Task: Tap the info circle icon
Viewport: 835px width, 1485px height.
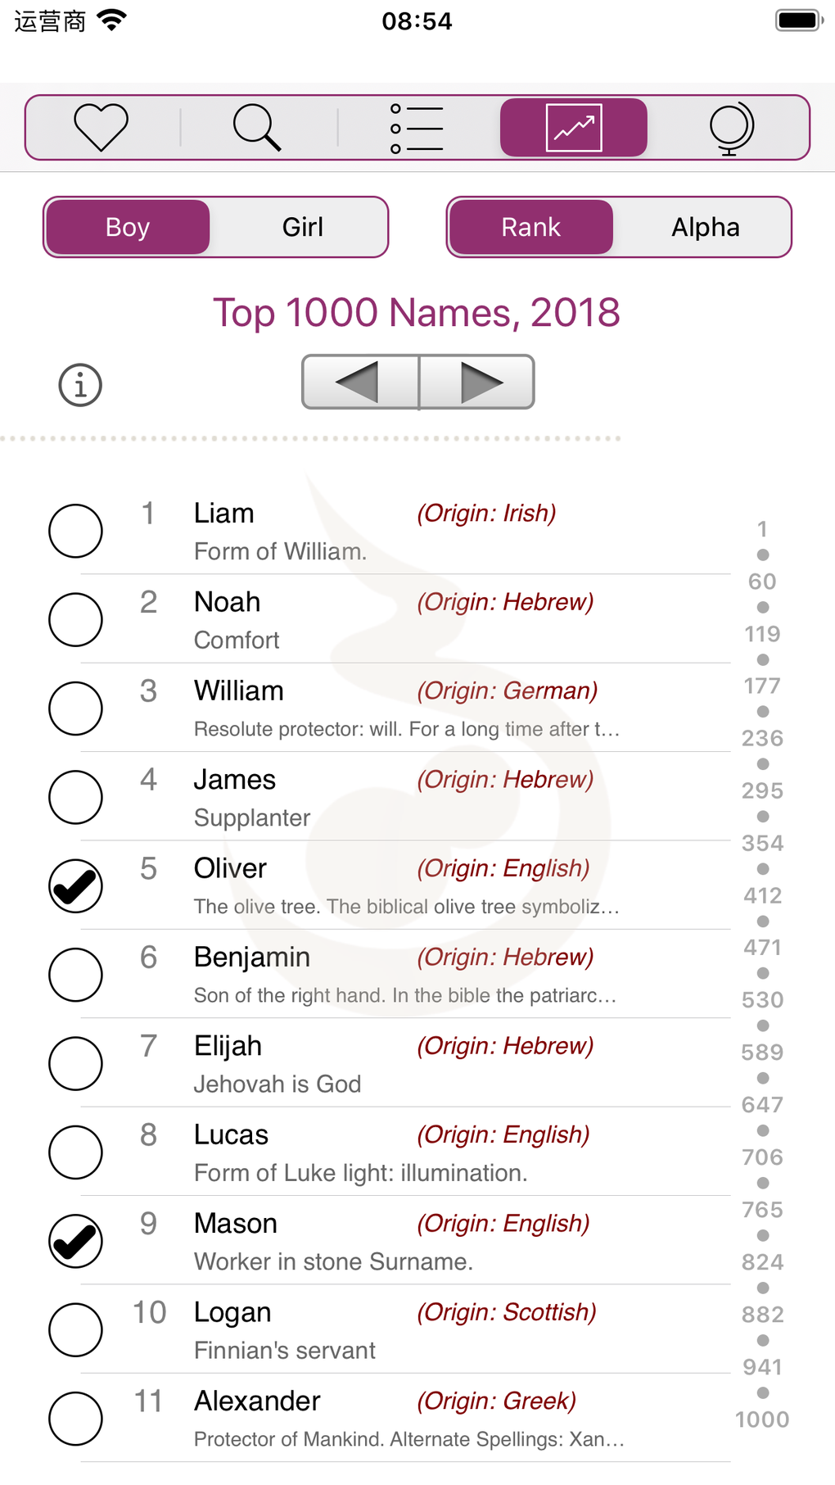Action: click(x=80, y=385)
